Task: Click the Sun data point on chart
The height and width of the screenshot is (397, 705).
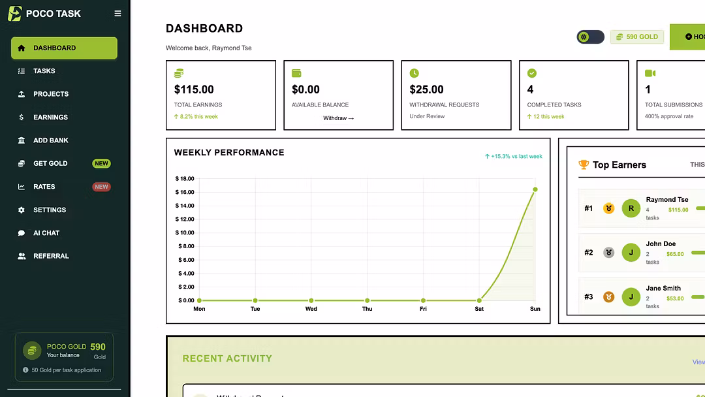Action: coord(535,189)
